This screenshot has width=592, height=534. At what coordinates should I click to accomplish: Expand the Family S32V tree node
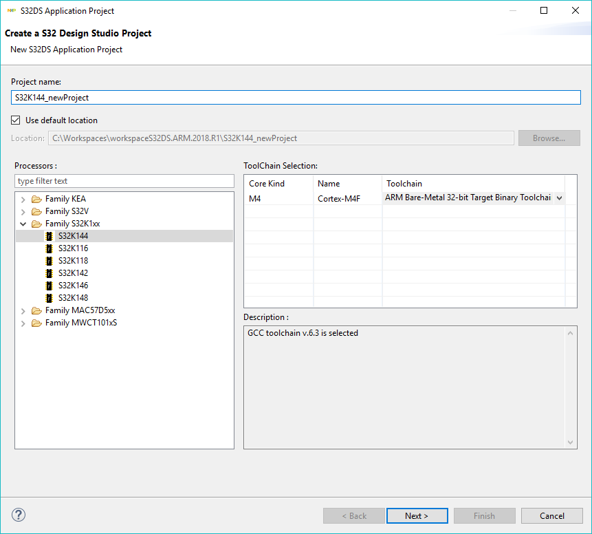click(x=23, y=212)
